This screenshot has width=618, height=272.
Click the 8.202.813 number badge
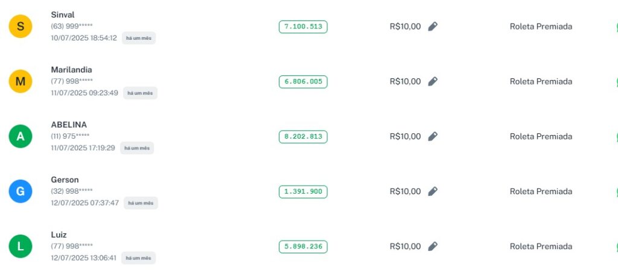click(x=303, y=136)
